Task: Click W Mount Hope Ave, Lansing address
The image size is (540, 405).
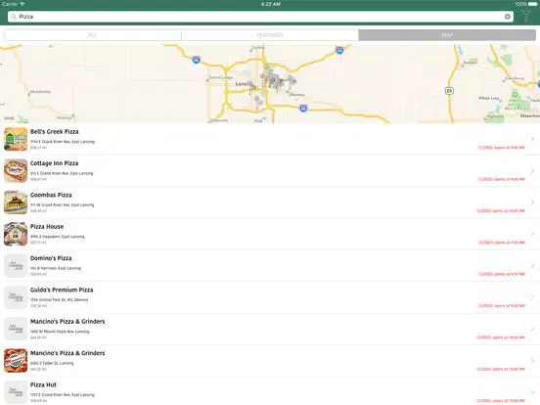Action: (x=60, y=332)
